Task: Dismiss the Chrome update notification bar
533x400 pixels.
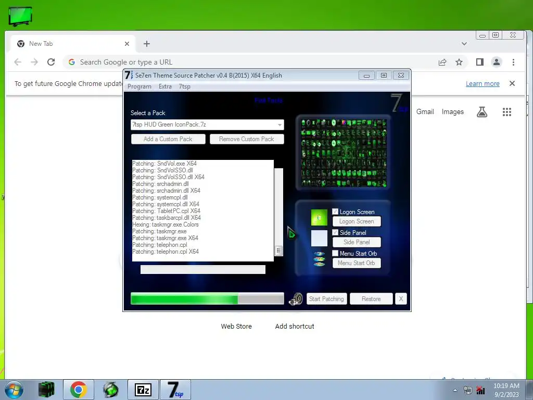Action: click(512, 83)
